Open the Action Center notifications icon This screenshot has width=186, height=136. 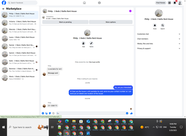click(181, 127)
